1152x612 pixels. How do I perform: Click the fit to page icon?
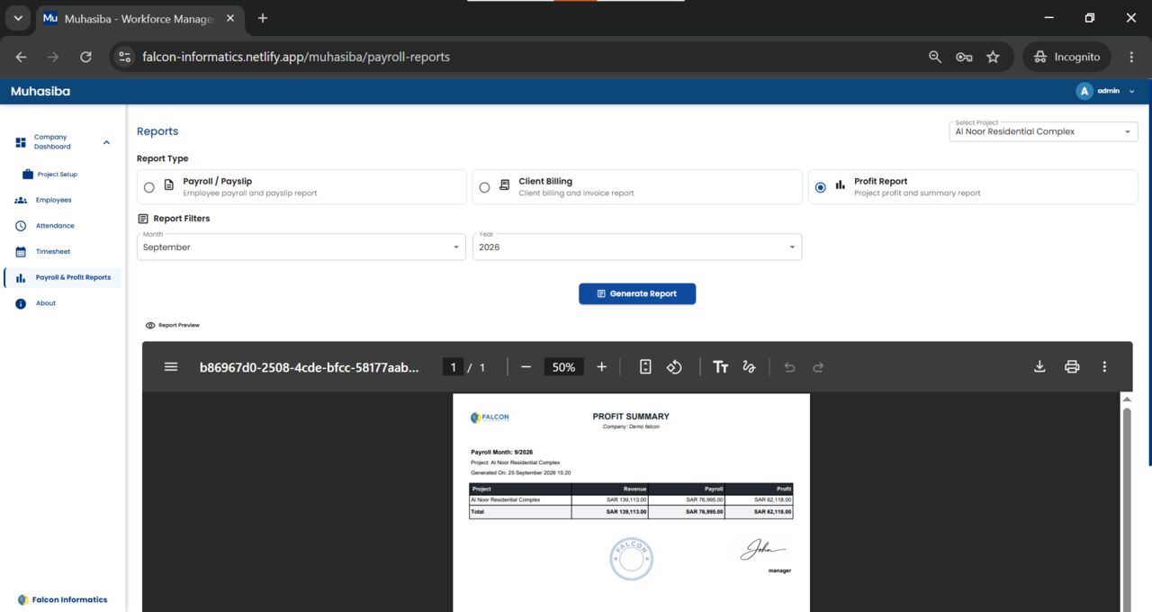point(645,367)
